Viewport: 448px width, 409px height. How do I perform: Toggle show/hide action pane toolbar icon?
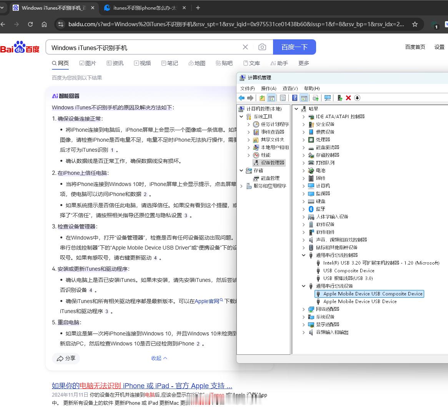(x=304, y=98)
